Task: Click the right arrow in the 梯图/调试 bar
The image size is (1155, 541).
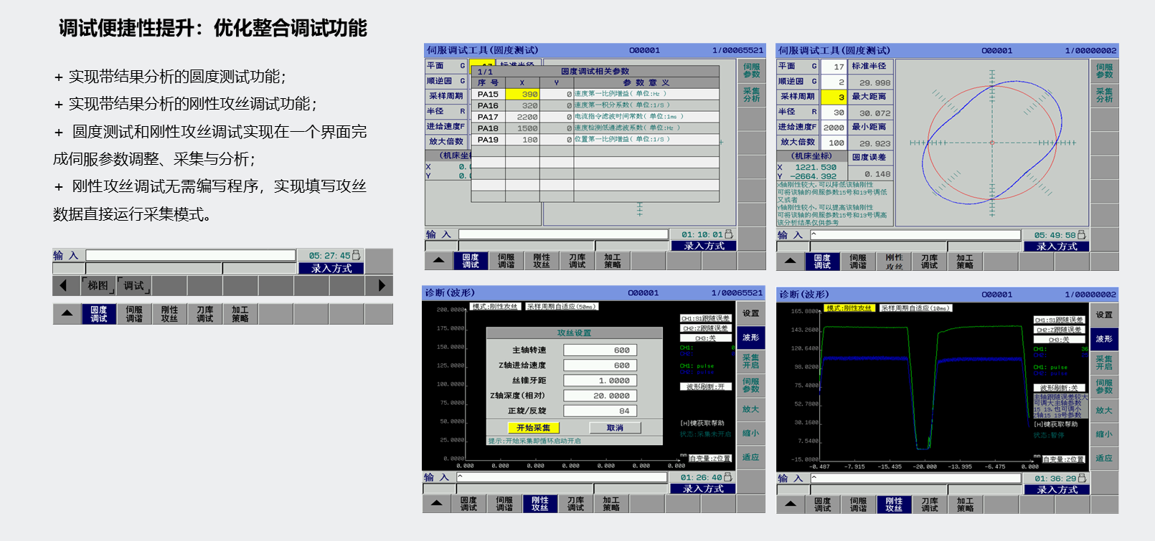Action: [381, 286]
